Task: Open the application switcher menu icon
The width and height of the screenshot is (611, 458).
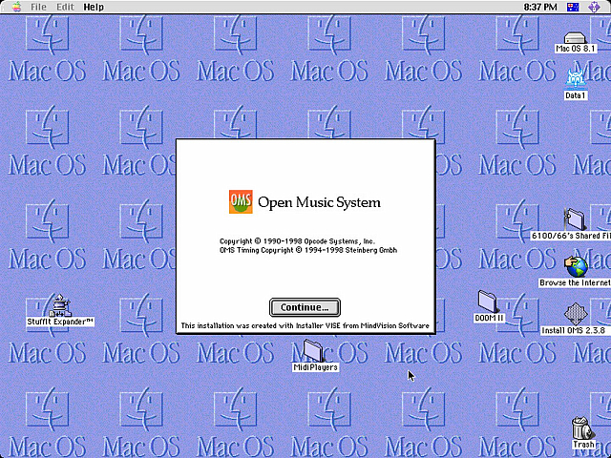Action: point(594,7)
